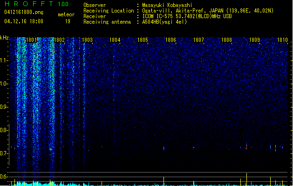The width and height of the screenshot is (293, 186).
Task: Click the 'Receiving antenna' label
Action: (107, 22)
